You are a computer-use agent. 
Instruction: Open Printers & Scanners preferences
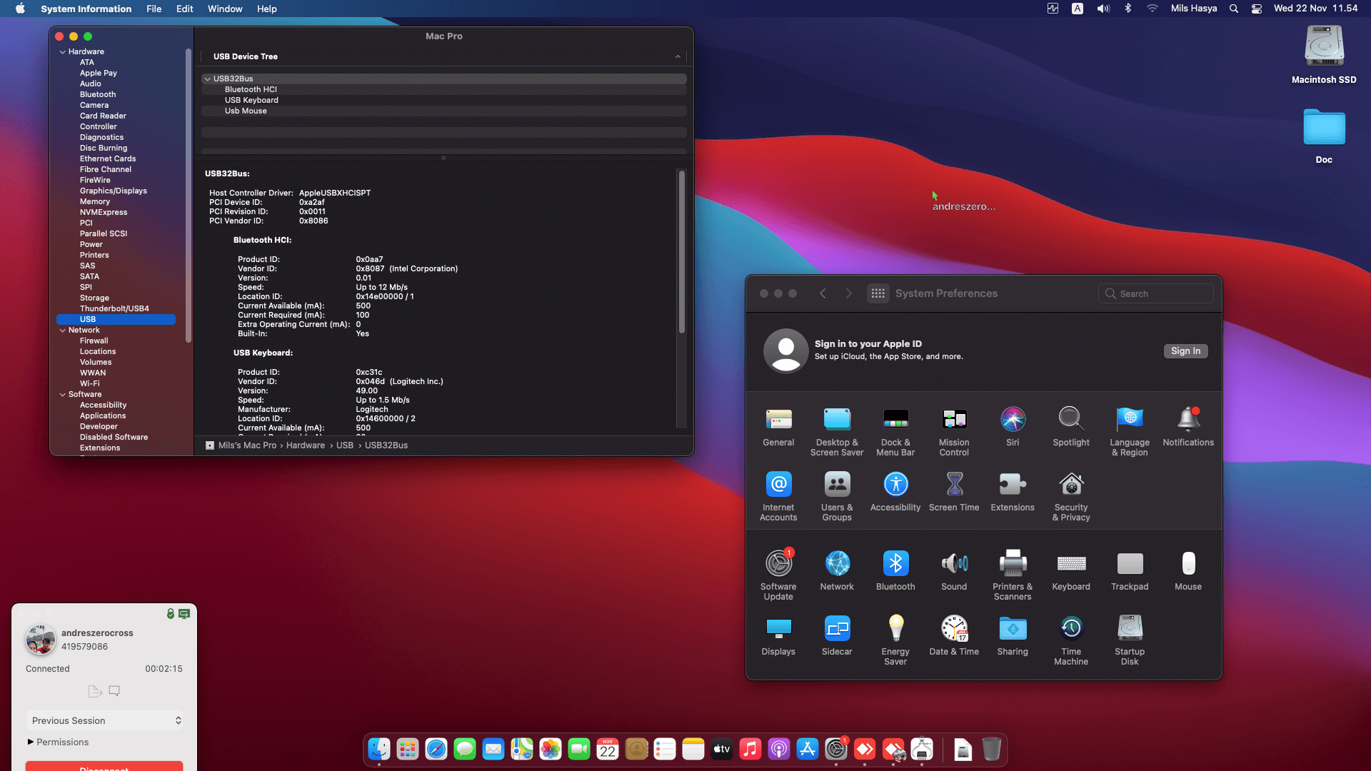pyautogui.click(x=1013, y=576)
